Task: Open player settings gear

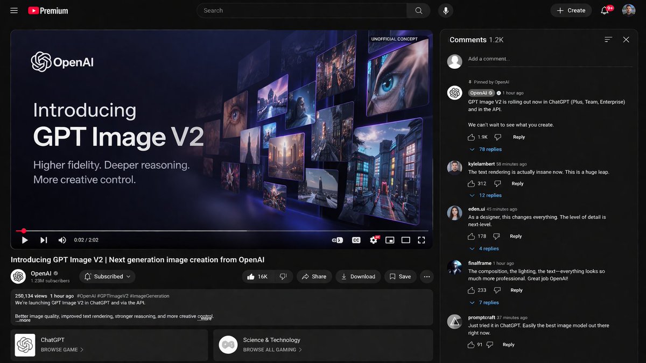Action: [x=374, y=240]
